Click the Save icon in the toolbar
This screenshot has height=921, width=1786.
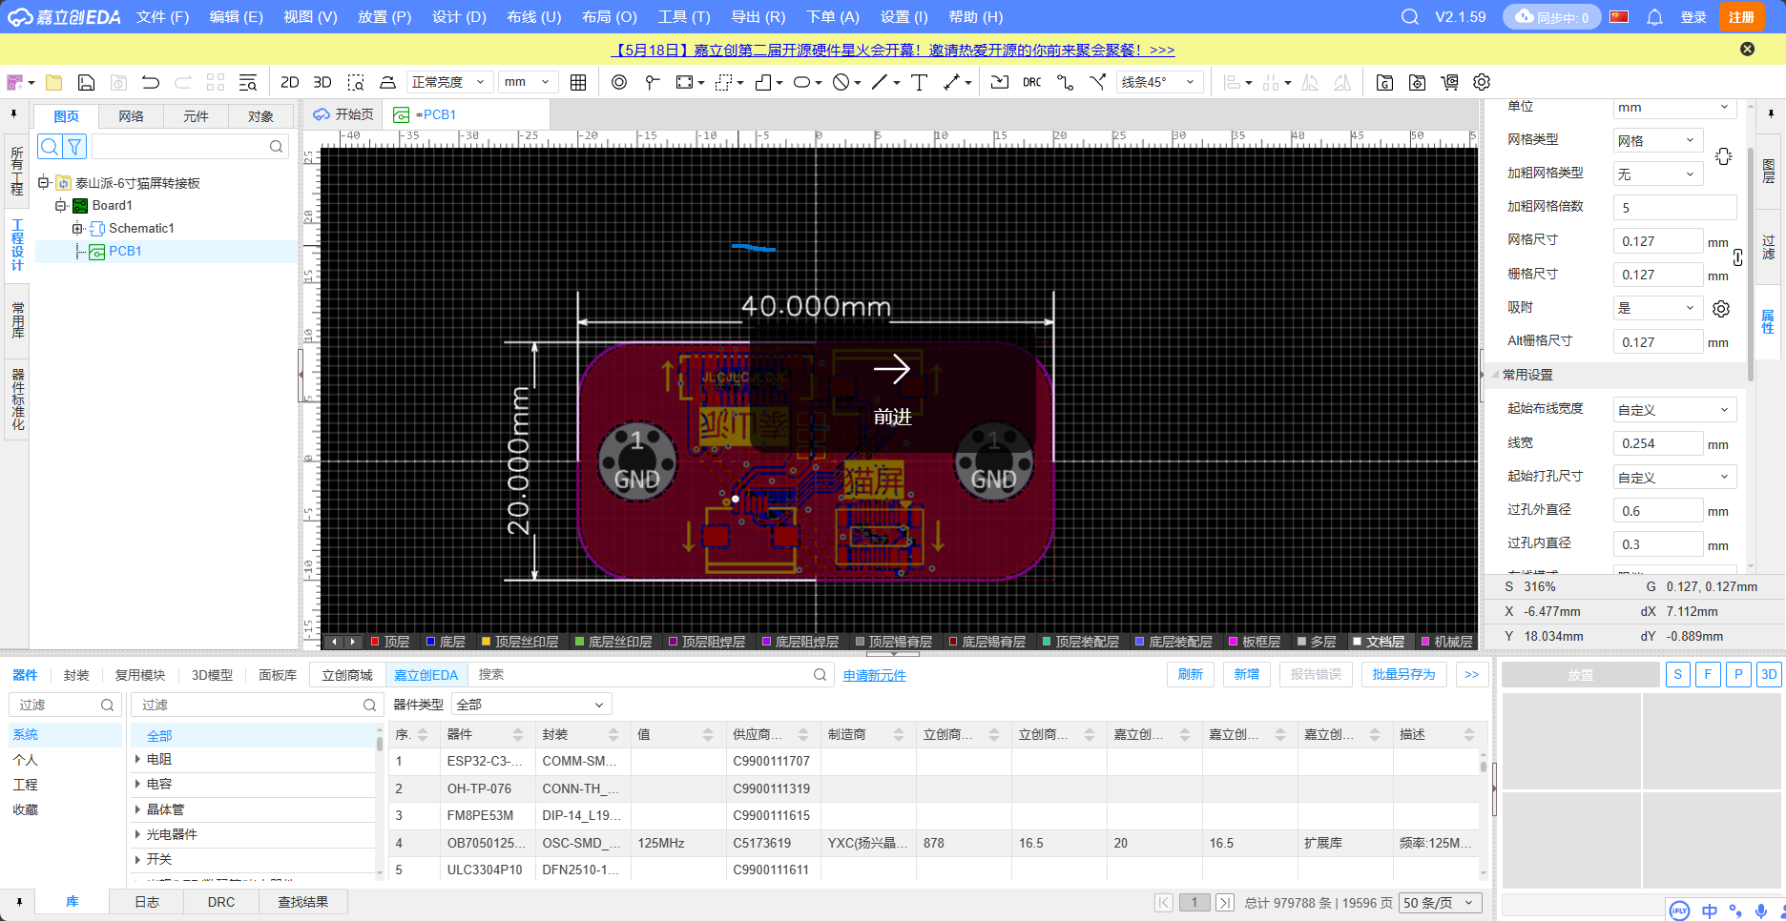click(x=86, y=83)
